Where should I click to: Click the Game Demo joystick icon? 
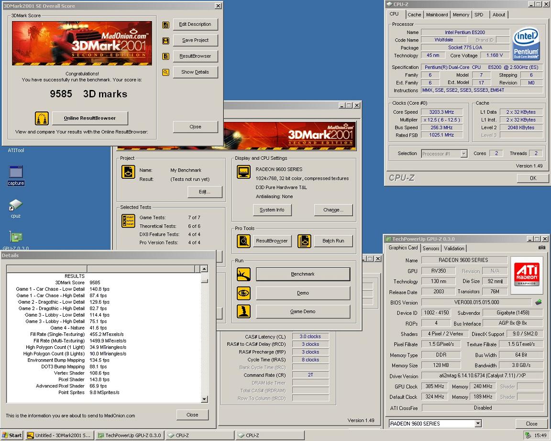[243, 312]
